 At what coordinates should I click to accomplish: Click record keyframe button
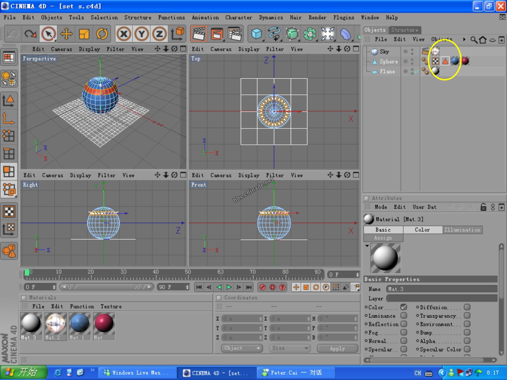pos(263,287)
